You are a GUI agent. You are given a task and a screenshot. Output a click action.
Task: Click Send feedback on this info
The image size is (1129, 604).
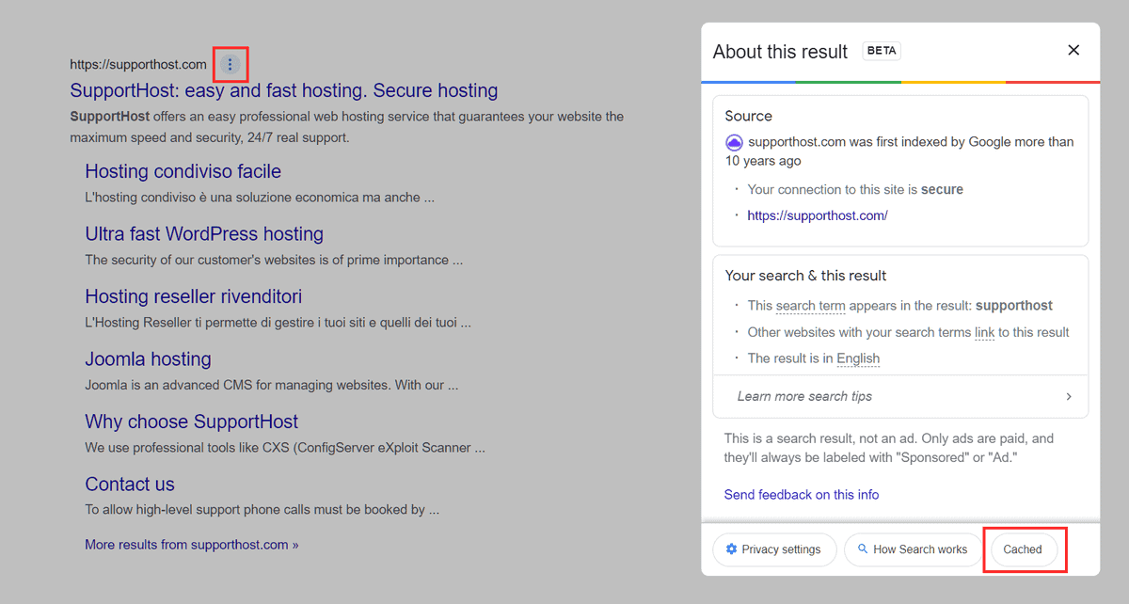[801, 494]
